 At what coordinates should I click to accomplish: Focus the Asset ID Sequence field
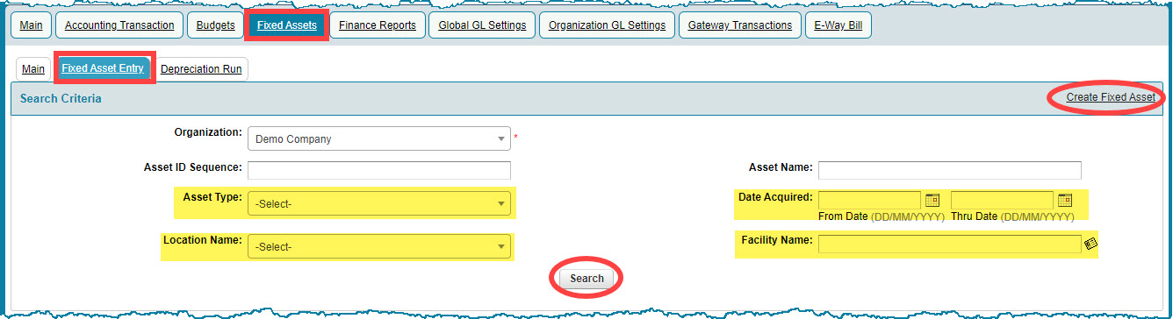[x=379, y=170]
